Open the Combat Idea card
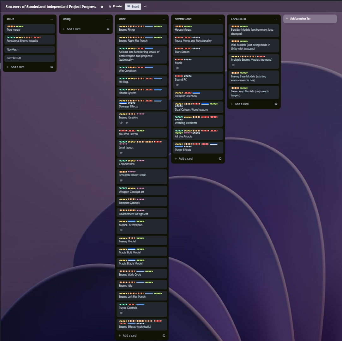The width and height of the screenshot is (342, 341). click(x=142, y=163)
